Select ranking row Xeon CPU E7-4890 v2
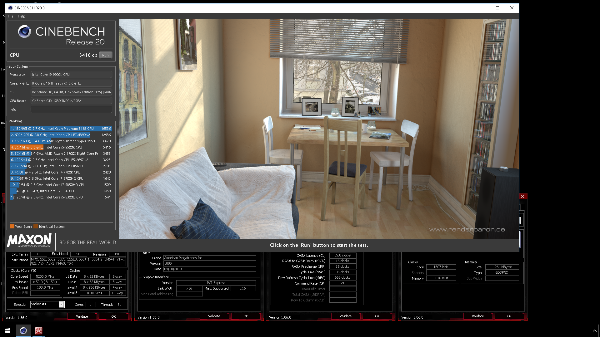 point(61,135)
